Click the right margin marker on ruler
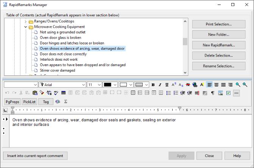 click(179, 108)
